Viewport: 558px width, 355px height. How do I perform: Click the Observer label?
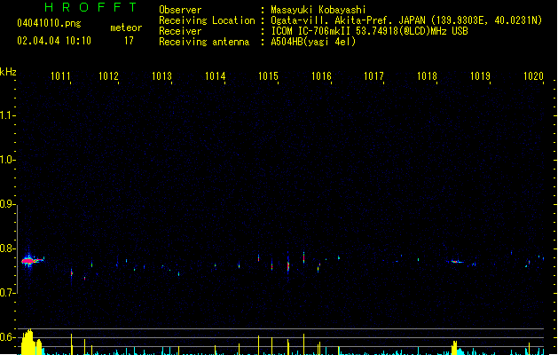(x=180, y=10)
